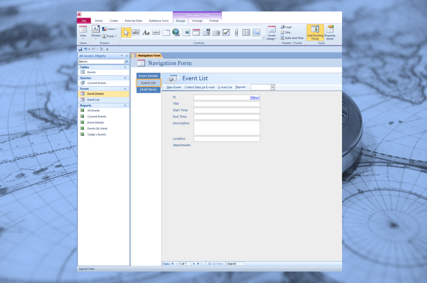Open the Format ribbon tab
This screenshot has height=283, width=427.
point(214,20)
